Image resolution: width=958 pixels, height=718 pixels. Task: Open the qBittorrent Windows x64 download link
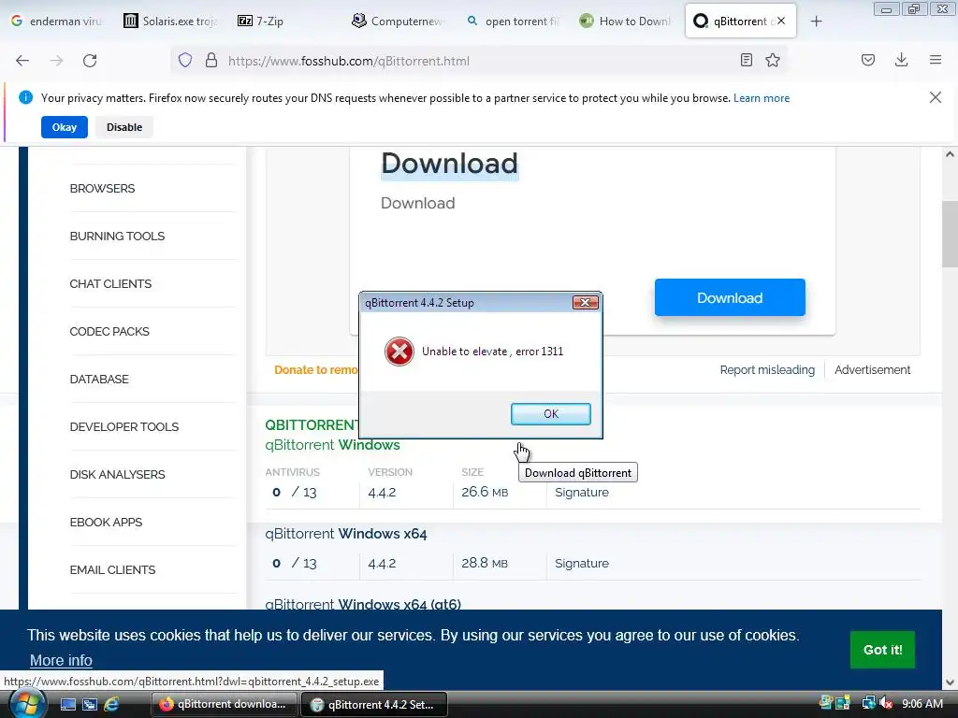point(346,533)
